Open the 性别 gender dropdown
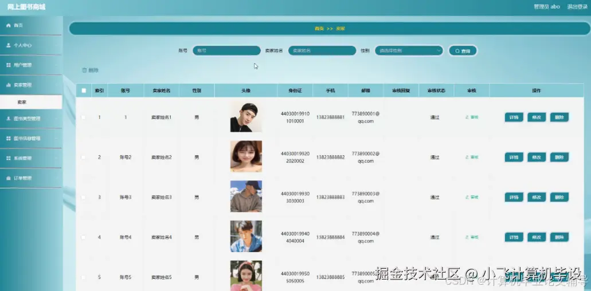 click(x=409, y=50)
